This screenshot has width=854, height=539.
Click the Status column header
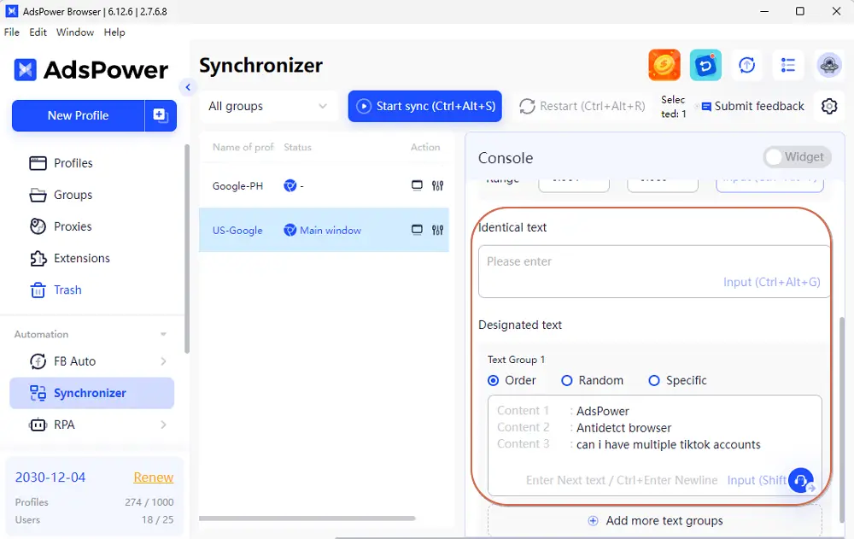pos(297,147)
